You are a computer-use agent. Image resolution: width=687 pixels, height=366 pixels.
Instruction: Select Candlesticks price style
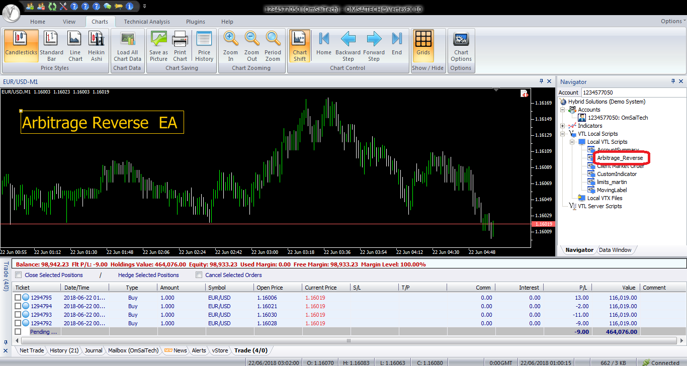pos(21,46)
